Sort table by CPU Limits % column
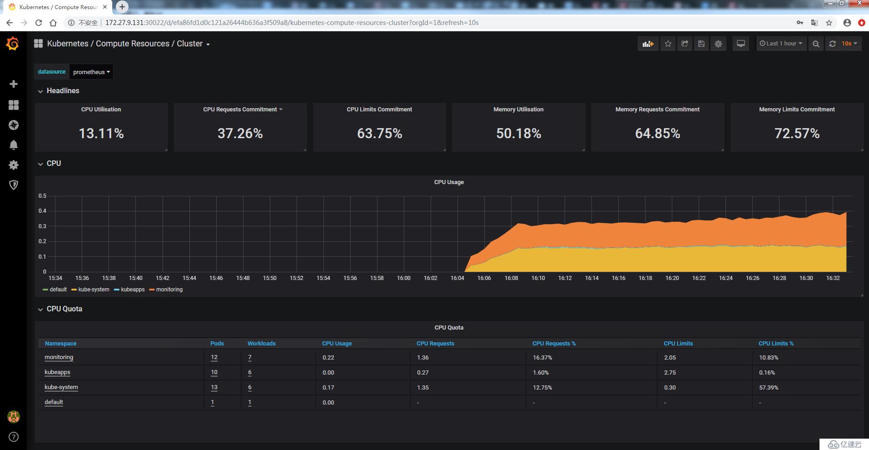Image resolution: width=869 pixels, height=450 pixels. click(776, 344)
